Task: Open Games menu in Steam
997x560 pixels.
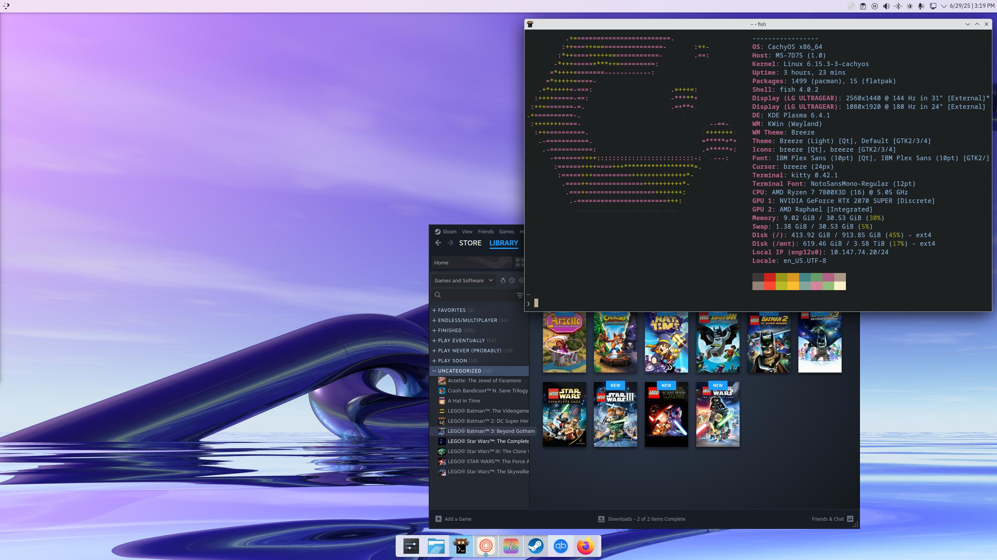Action: click(x=507, y=231)
